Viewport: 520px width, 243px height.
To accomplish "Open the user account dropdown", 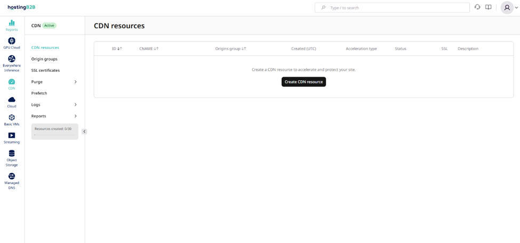I will pos(509,7).
